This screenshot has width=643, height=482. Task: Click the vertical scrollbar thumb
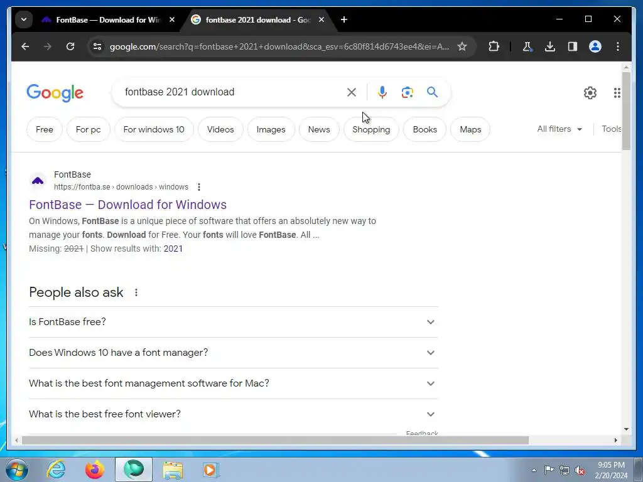pos(626,110)
